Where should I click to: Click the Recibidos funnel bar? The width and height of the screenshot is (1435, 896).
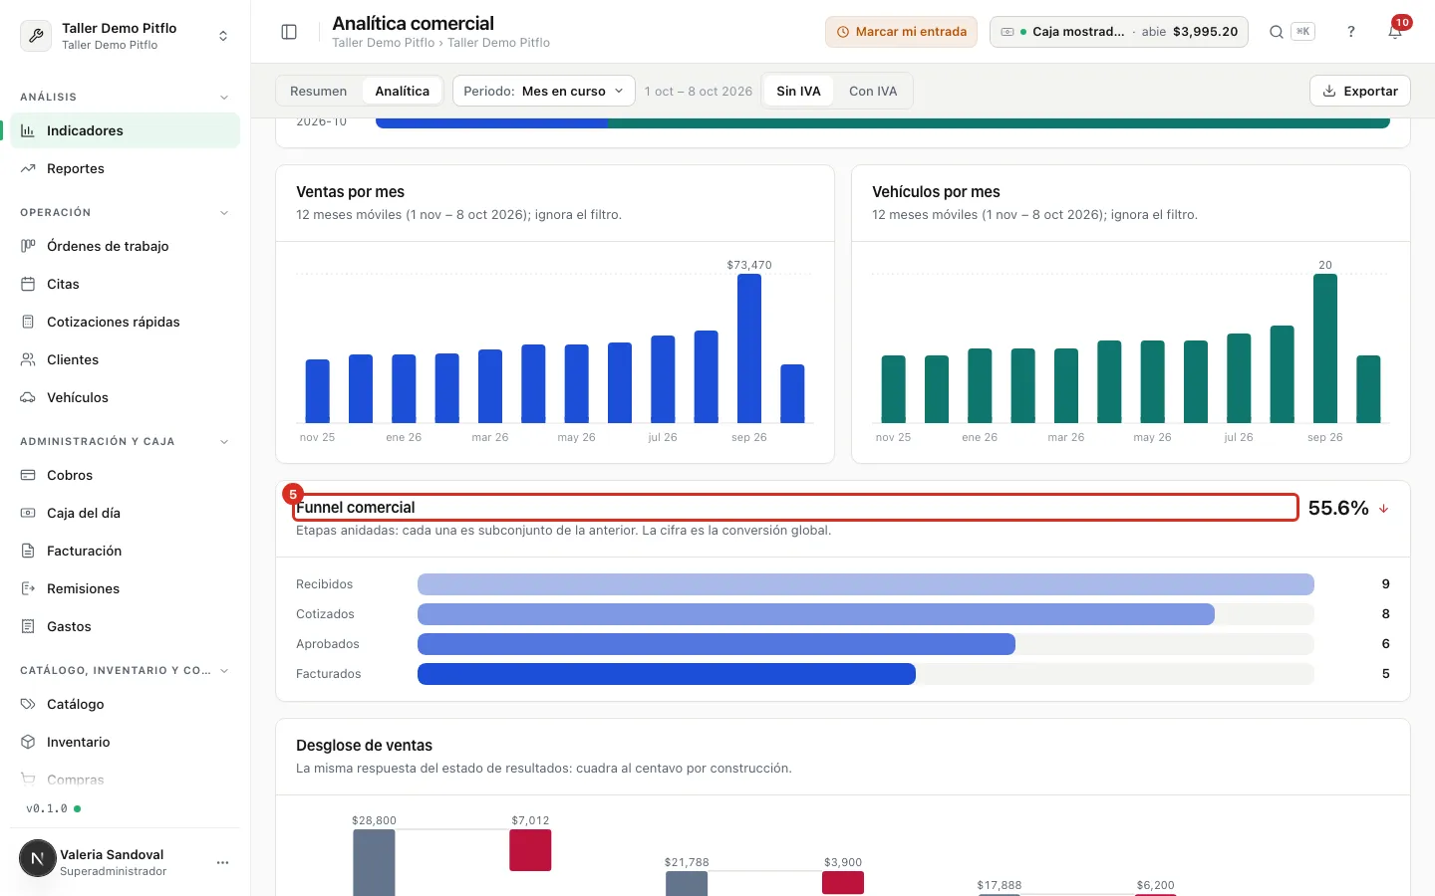(866, 584)
